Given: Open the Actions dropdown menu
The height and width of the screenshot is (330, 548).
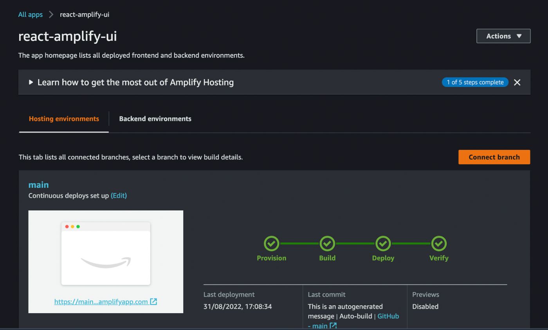Looking at the screenshot, I should (x=503, y=36).
